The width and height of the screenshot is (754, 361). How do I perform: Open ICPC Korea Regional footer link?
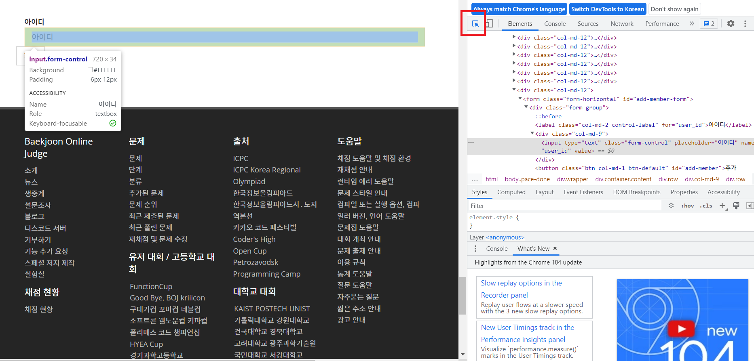(267, 170)
